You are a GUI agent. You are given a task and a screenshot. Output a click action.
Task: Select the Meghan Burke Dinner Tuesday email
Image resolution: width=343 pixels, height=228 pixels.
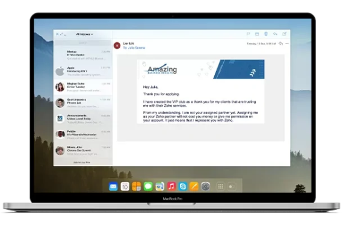[x=83, y=87]
